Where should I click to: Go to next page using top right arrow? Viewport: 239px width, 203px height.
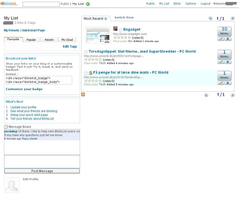tap(232, 18)
